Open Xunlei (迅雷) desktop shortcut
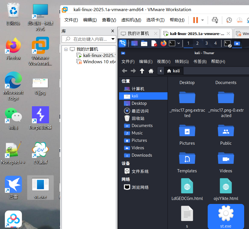The width and height of the screenshot is (249, 229). [13, 187]
